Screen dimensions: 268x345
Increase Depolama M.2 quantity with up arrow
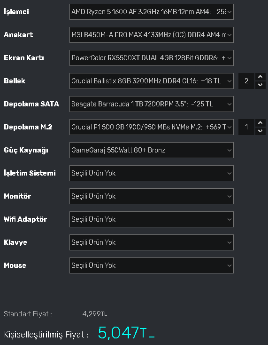click(260, 123)
